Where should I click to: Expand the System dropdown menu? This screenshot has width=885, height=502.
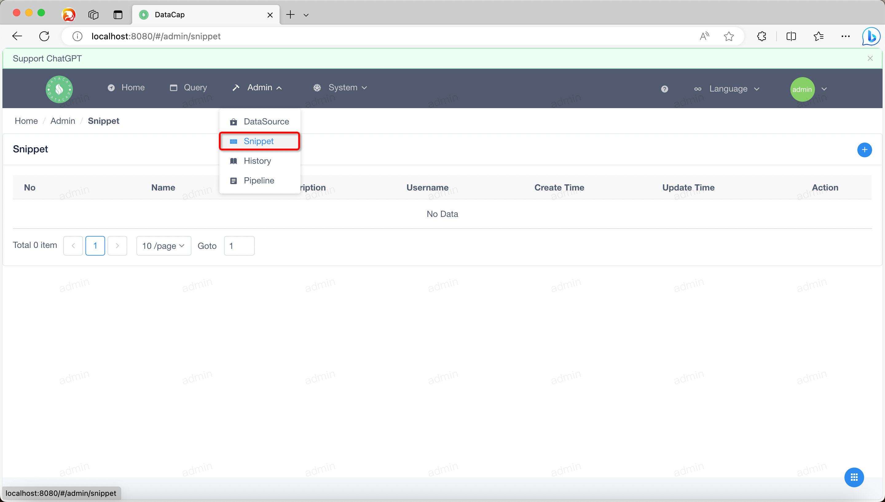click(340, 88)
